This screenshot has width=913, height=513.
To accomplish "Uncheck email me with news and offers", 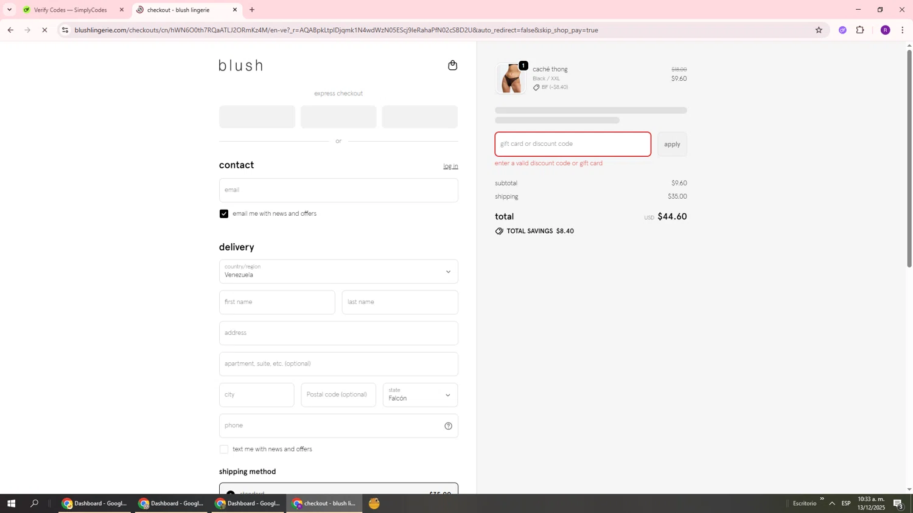I will tap(224, 214).
